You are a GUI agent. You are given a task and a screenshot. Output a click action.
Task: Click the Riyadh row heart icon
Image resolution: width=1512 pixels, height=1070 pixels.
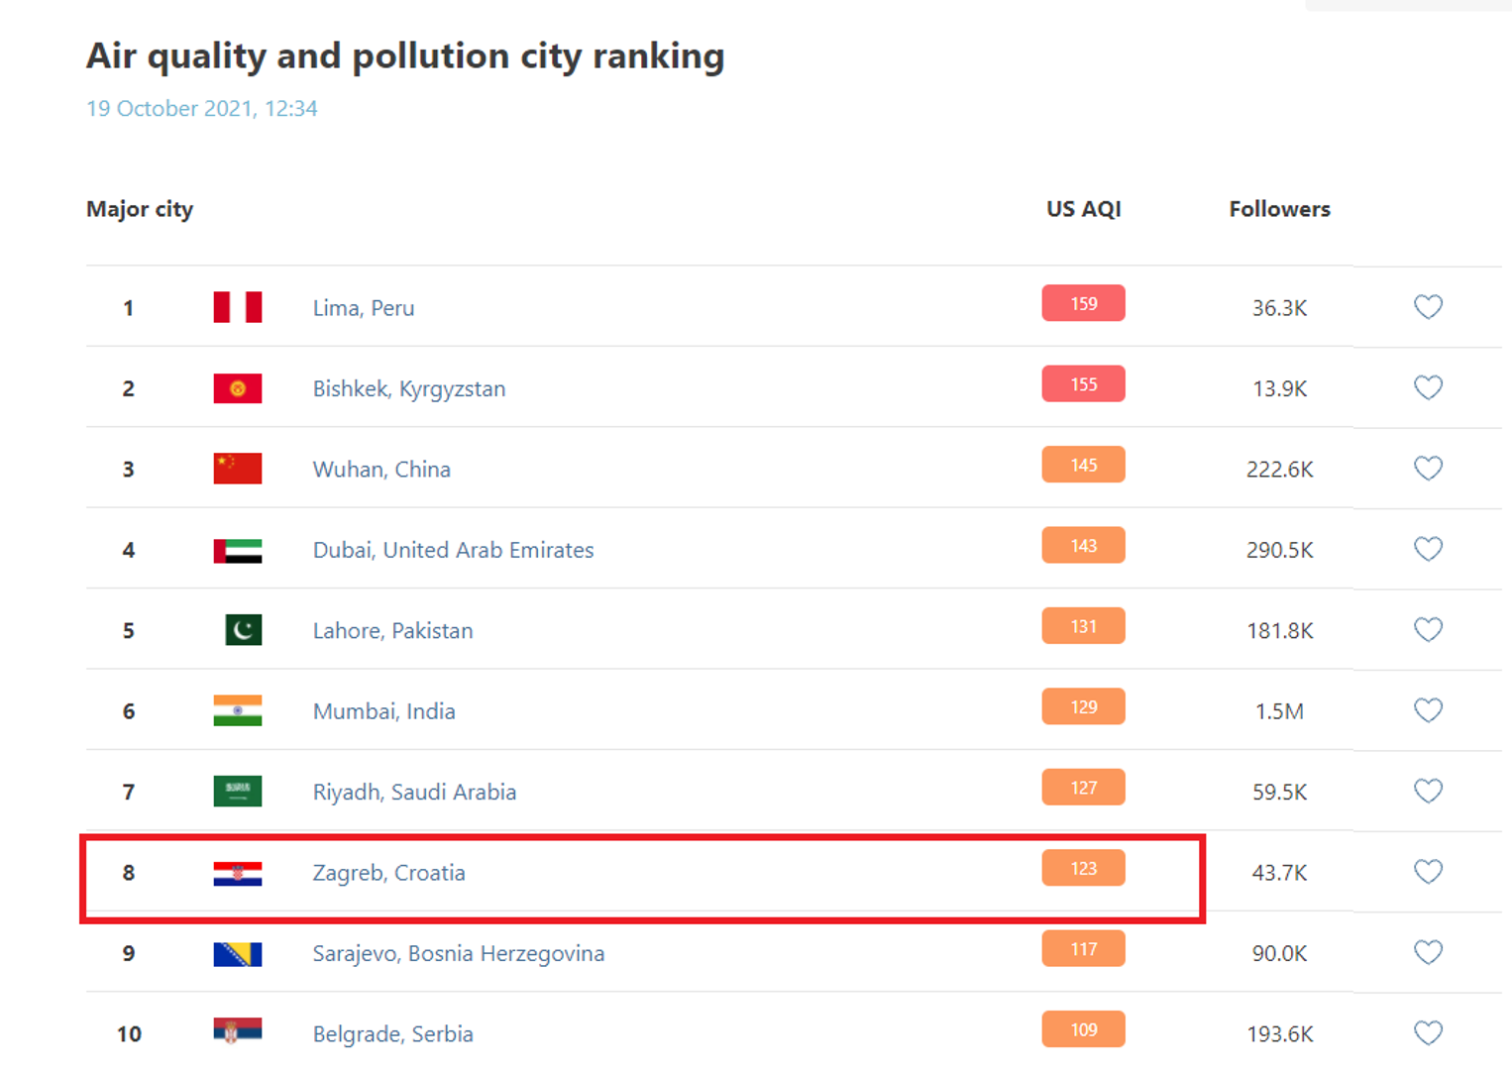[x=1427, y=792]
